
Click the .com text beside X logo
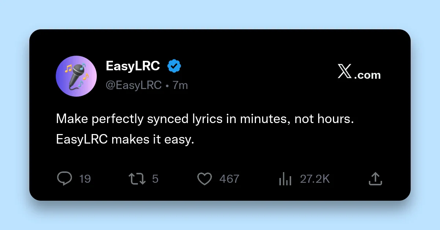[x=367, y=75]
